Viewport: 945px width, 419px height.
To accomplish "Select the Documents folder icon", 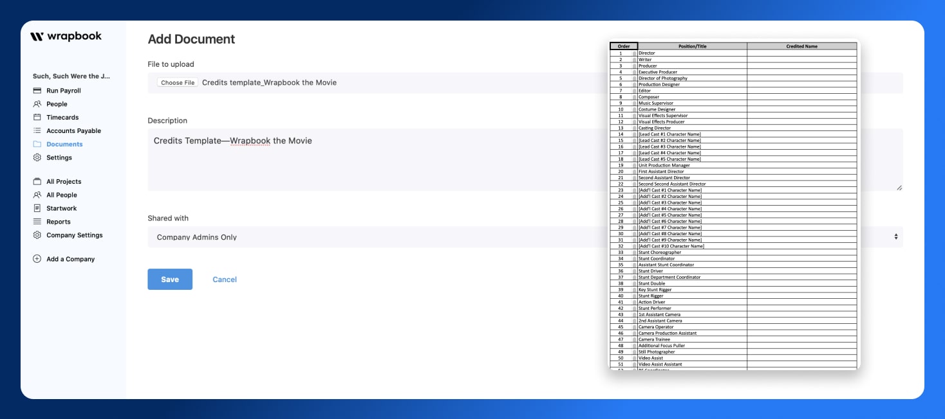I will (x=37, y=144).
